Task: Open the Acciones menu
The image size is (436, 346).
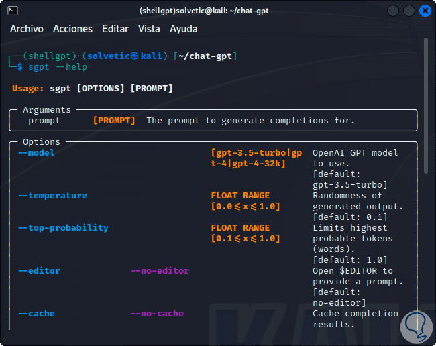Action: pyautogui.click(x=72, y=29)
